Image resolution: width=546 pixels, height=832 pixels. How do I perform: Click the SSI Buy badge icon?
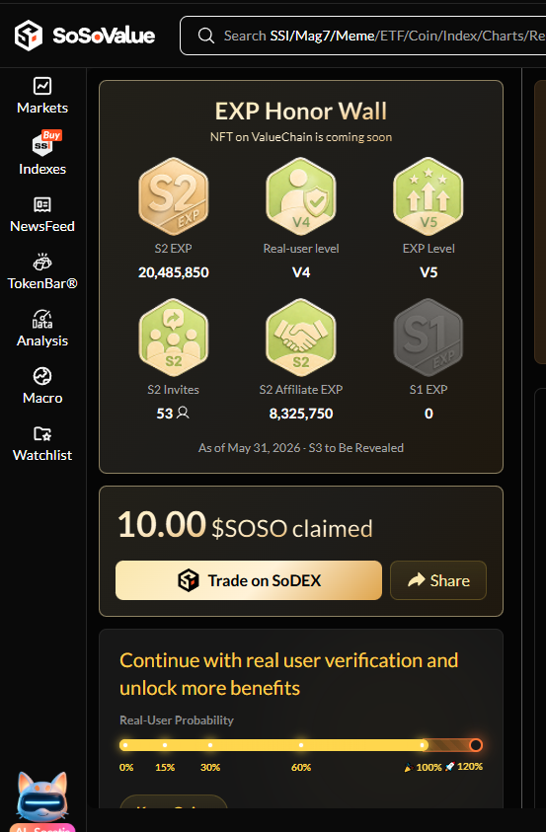46,143
